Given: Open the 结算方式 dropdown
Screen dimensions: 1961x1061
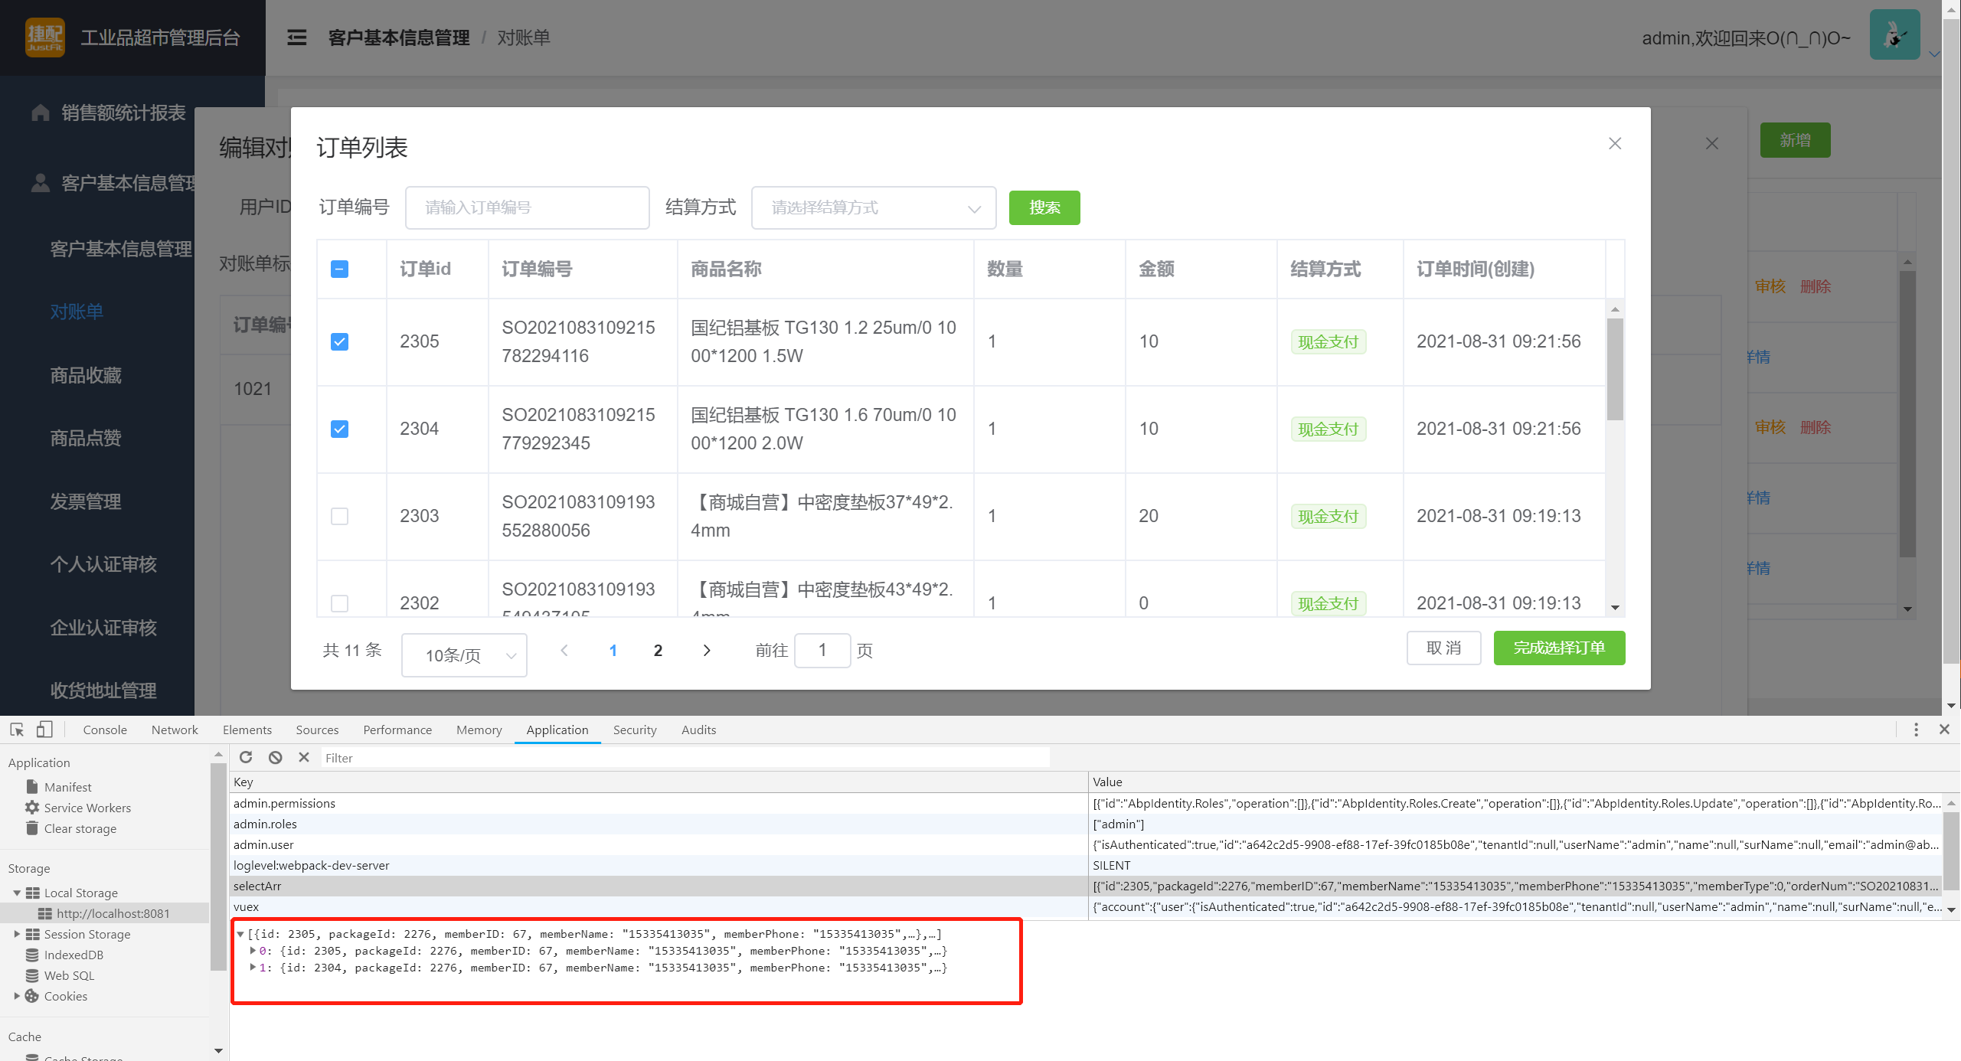Looking at the screenshot, I should tap(873, 207).
